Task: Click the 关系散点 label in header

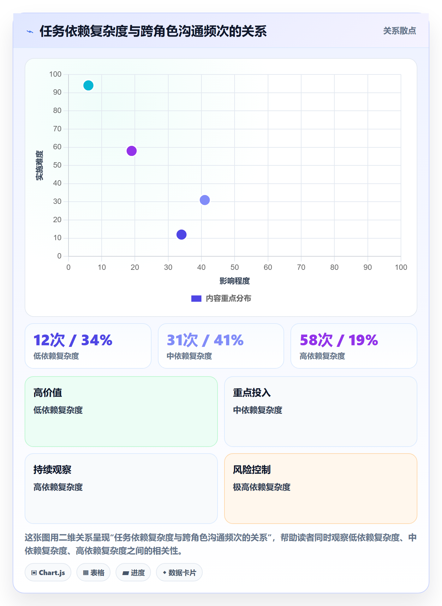Action: [x=399, y=31]
